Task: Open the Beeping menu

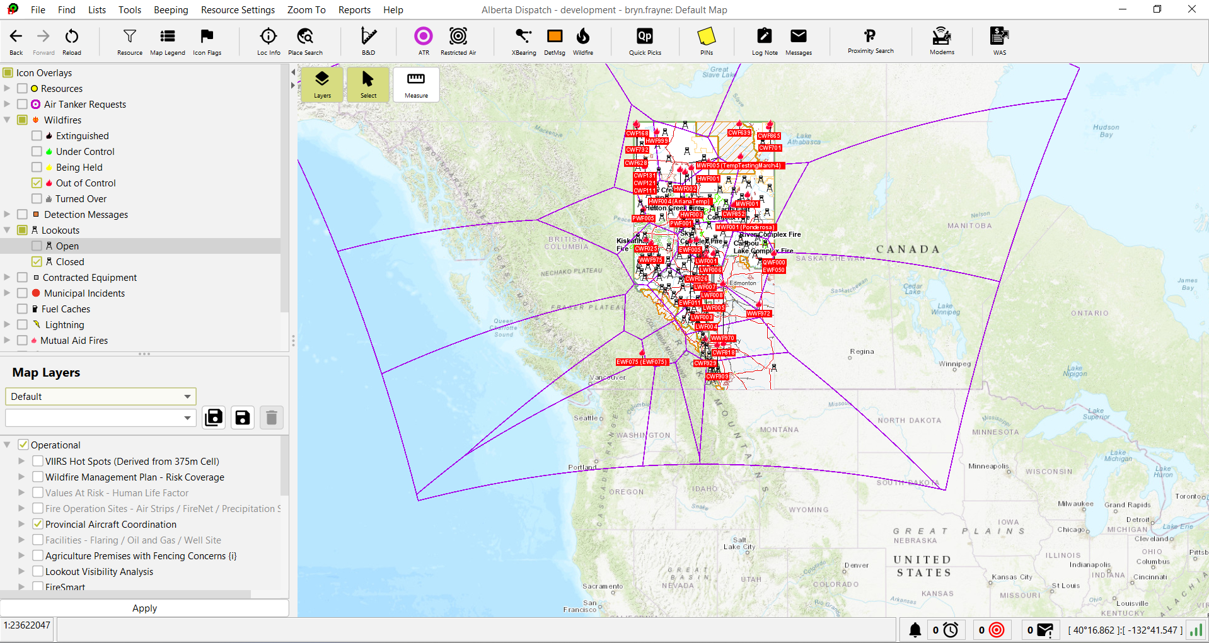Action: coord(171,10)
